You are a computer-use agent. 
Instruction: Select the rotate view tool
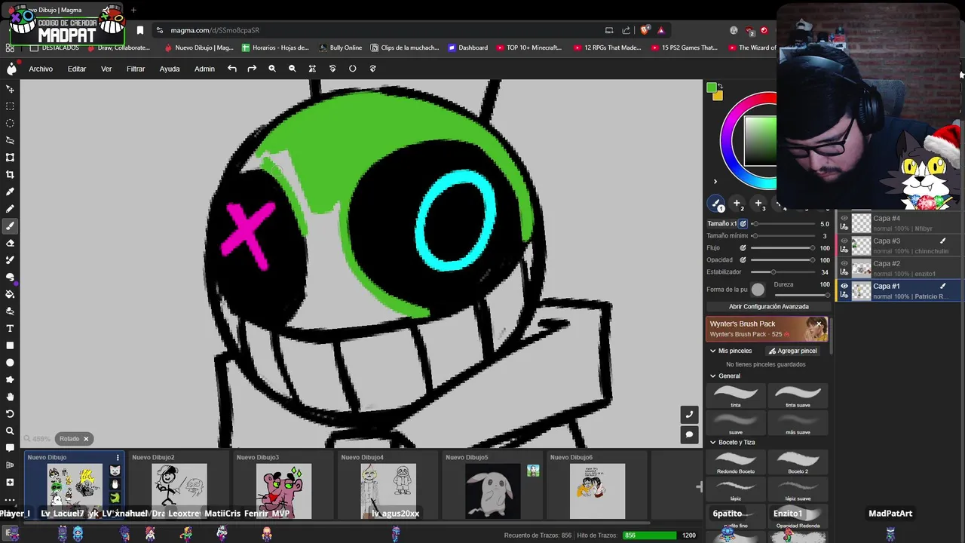(x=10, y=414)
